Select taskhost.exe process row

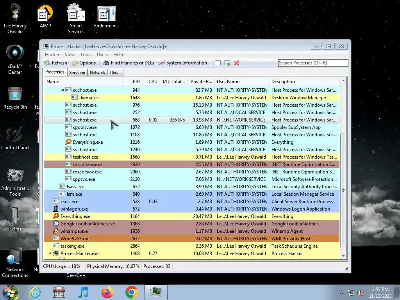click(x=192, y=157)
